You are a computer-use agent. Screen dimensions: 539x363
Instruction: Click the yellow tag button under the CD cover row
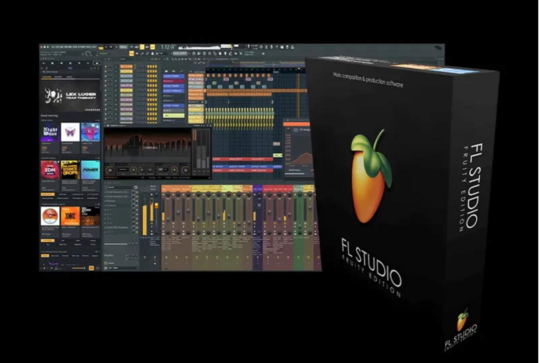[47, 241]
